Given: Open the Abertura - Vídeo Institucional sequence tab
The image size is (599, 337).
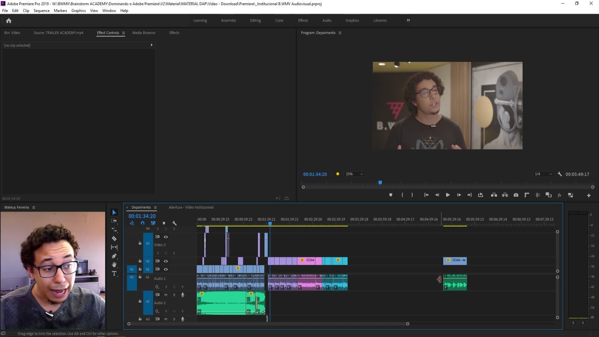Looking at the screenshot, I should tap(191, 208).
